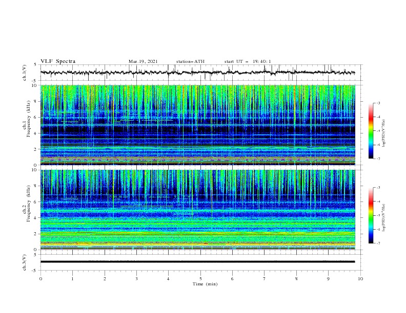Click the "Time (min)" axis title
Image resolution: width=406 pixels, height=313 pixels.
point(205,284)
